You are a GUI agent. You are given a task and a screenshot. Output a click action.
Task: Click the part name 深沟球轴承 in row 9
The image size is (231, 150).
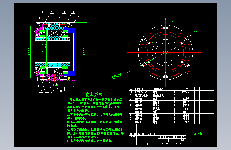[158, 96]
